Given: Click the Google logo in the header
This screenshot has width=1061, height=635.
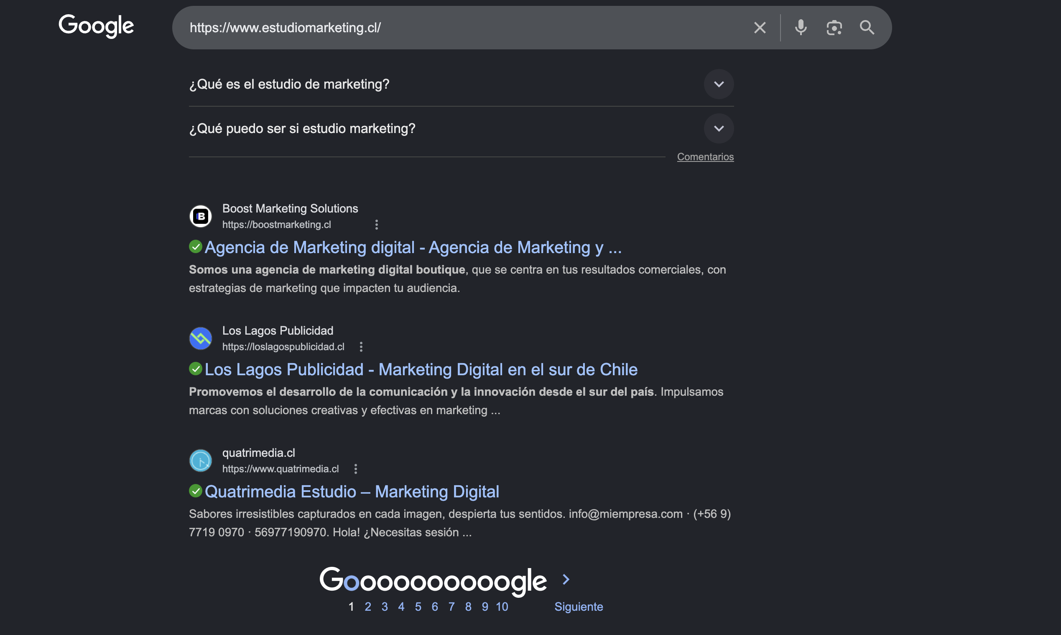Looking at the screenshot, I should coord(96,26).
